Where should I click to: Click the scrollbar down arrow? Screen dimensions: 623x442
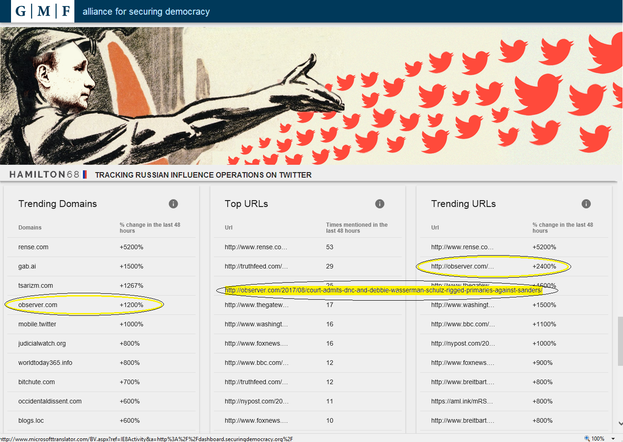point(620,424)
